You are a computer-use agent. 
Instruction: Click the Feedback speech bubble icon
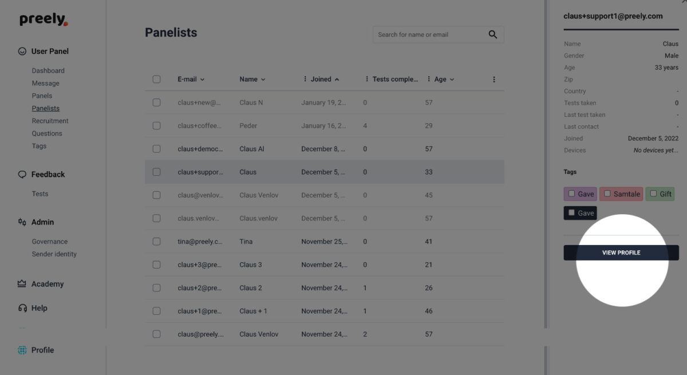[22, 175]
